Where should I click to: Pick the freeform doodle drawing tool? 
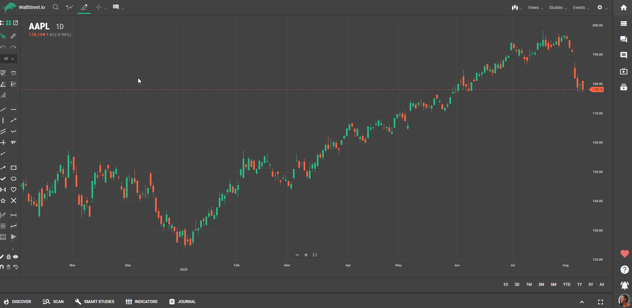(14, 142)
